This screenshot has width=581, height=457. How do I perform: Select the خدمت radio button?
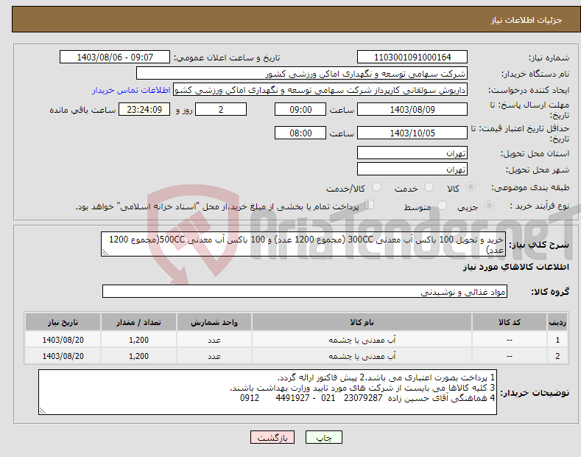(429, 187)
